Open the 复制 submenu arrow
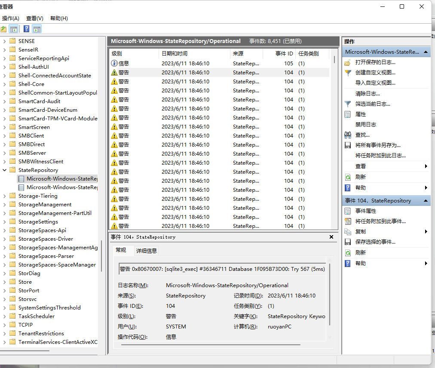Image resolution: width=435 pixels, height=368 pixels. point(426,232)
